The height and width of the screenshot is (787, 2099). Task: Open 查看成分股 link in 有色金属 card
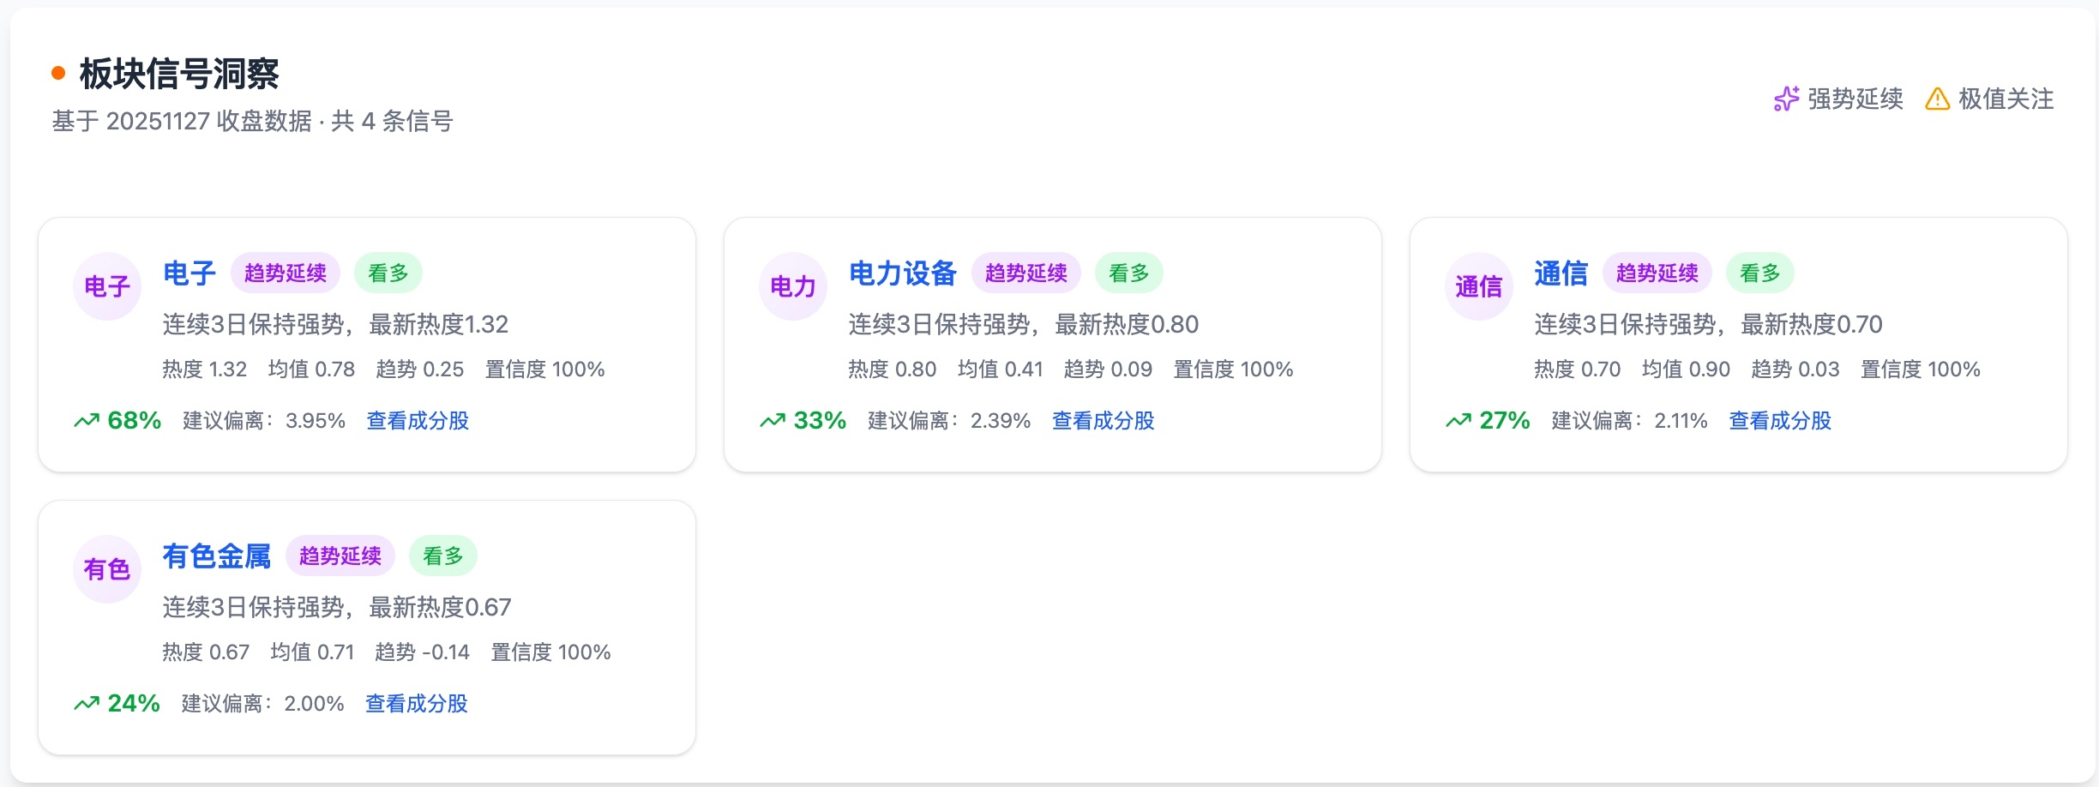[417, 704]
